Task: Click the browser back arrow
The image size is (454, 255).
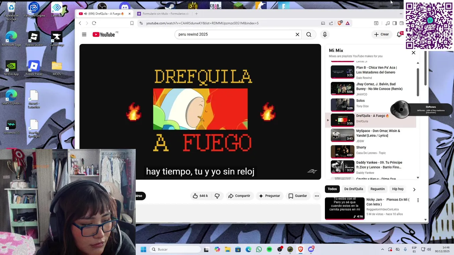Action: click(x=80, y=23)
